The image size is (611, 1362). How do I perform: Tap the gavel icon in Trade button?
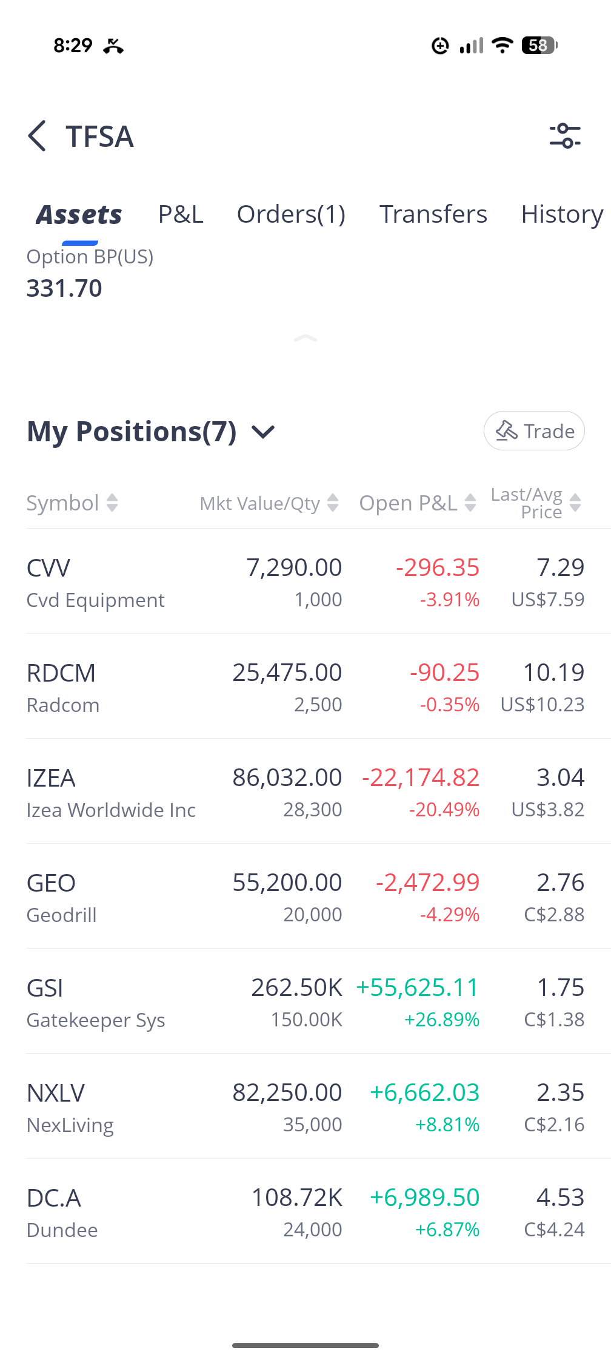pos(507,431)
